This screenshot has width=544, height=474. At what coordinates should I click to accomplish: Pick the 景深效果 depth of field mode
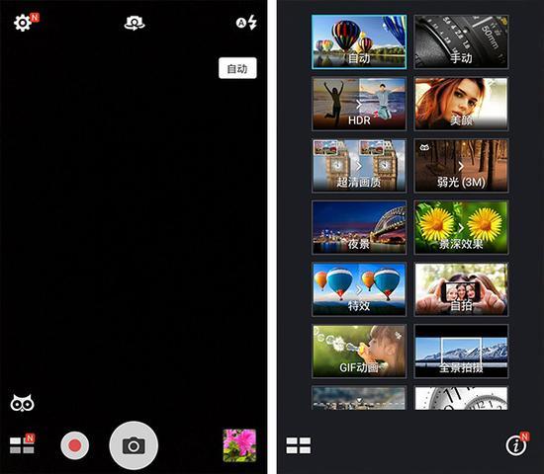pyautogui.click(x=461, y=227)
